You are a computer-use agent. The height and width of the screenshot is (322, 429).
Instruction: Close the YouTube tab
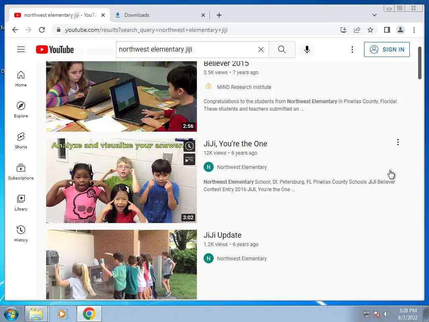coord(103,15)
